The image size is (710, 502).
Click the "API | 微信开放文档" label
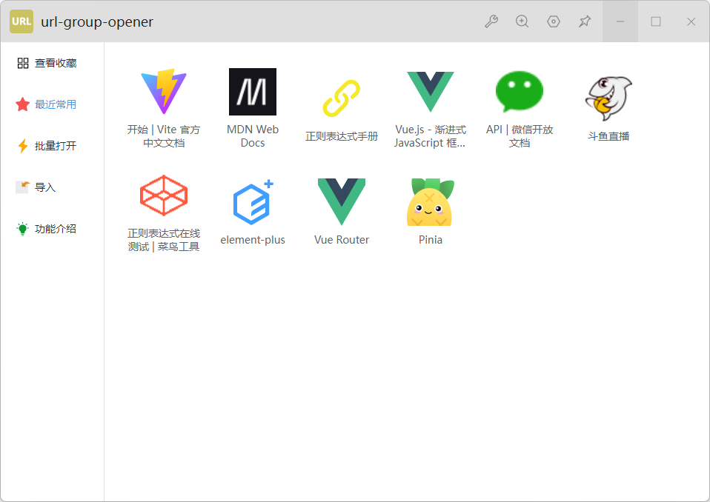point(520,136)
